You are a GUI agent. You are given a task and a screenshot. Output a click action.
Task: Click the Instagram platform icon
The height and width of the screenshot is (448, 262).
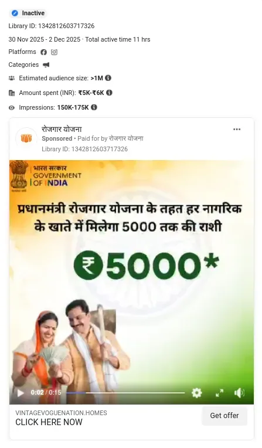point(55,52)
